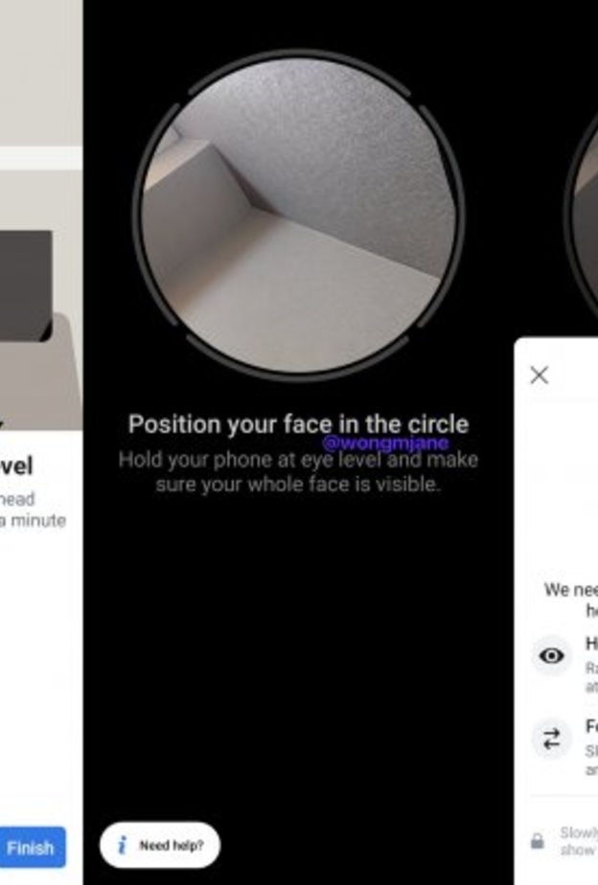Click the Slowly show privacy note by the lock
Viewport: 598px width, 885px height.
click(578, 841)
